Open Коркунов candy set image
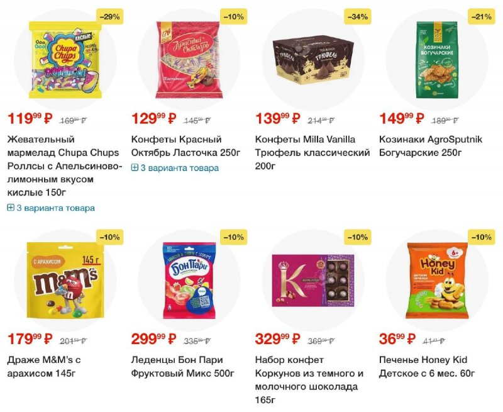 pos(313,281)
